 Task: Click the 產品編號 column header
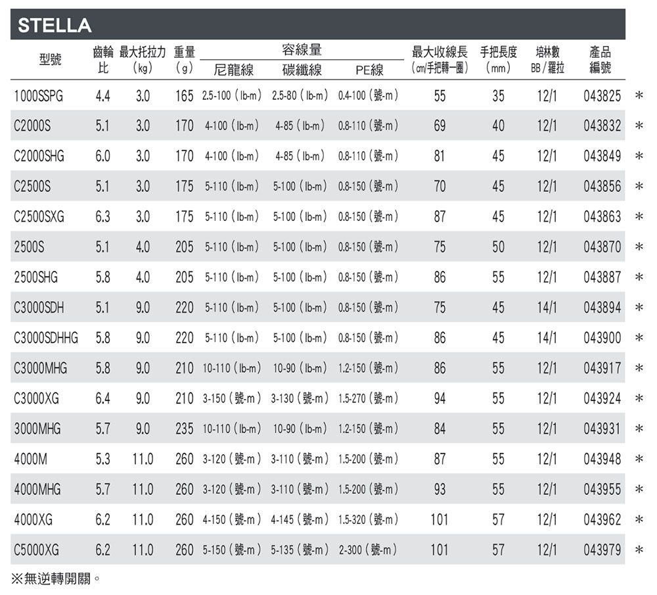click(599, 60)
